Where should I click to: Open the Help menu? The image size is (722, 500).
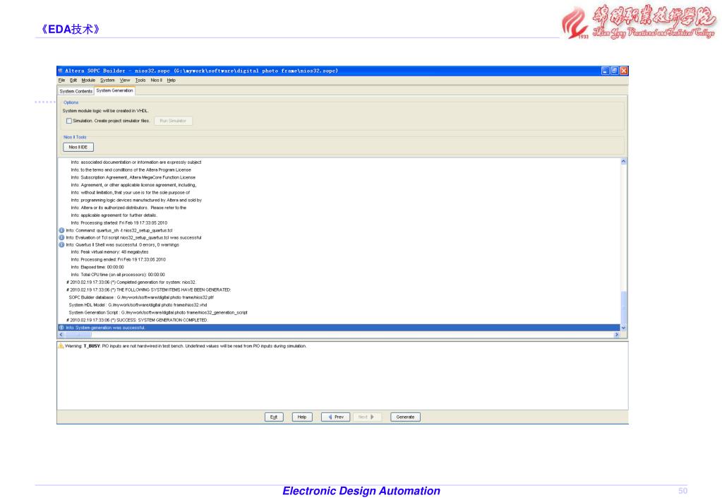pos(172,81)
